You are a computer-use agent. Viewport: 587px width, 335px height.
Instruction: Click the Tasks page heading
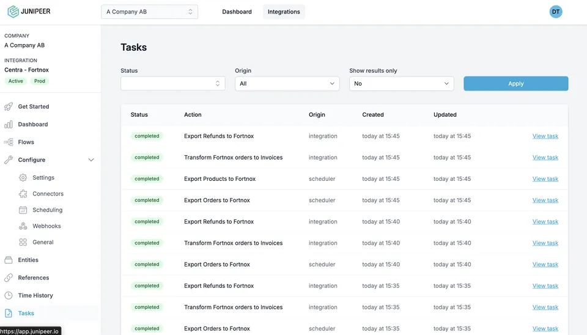(134, 47)
